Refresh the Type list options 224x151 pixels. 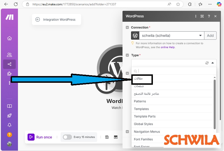207,63
